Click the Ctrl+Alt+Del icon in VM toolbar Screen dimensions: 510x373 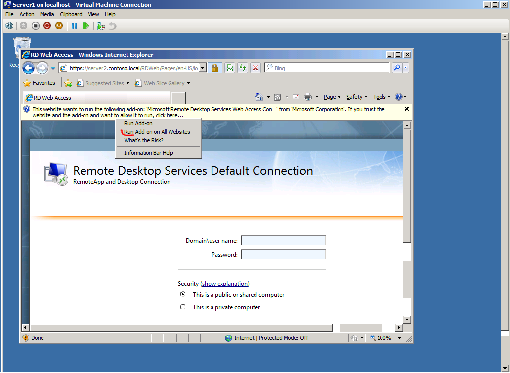coord(9,26)
